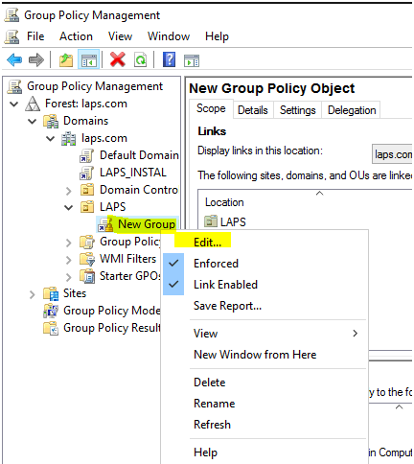Screen dimensions: 414x464
Task: Toggle the Enforced check mark in context menu
Action: click(x=173, y=264)
